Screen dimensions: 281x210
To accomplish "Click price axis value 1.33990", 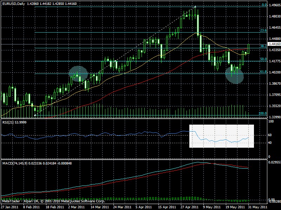I will click(x=275, y=117).
